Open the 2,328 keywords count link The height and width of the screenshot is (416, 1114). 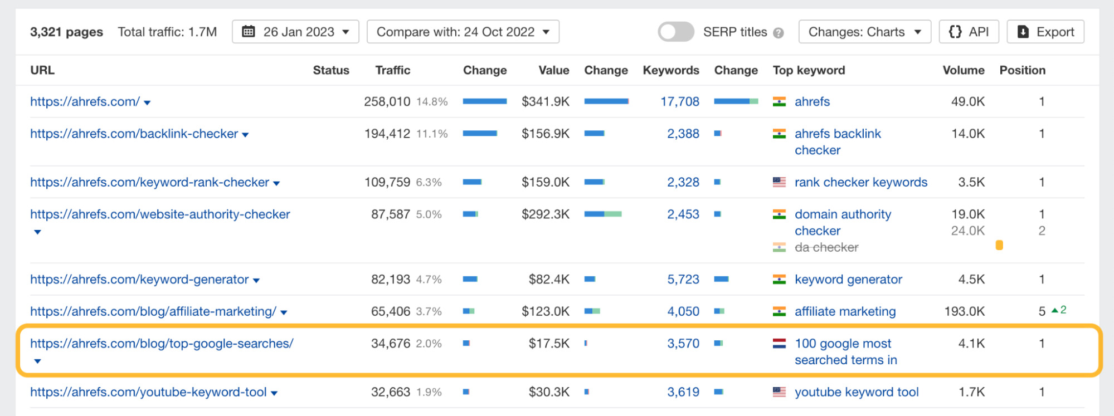(x=683, y=182)
